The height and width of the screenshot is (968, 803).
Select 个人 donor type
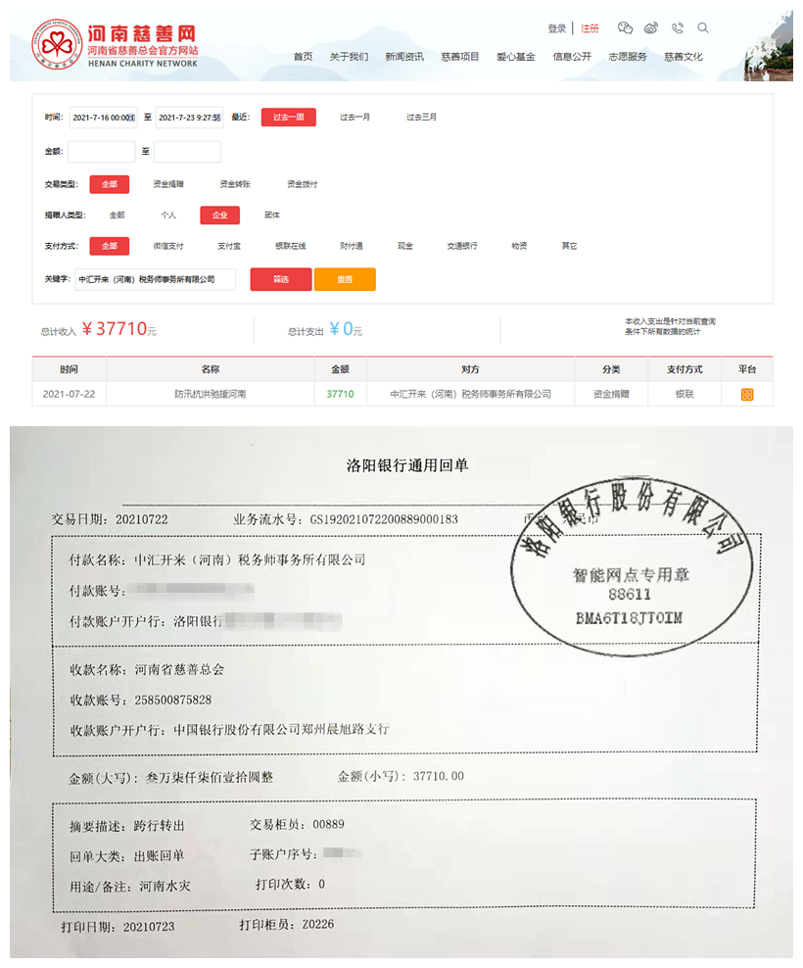[168, 216]
